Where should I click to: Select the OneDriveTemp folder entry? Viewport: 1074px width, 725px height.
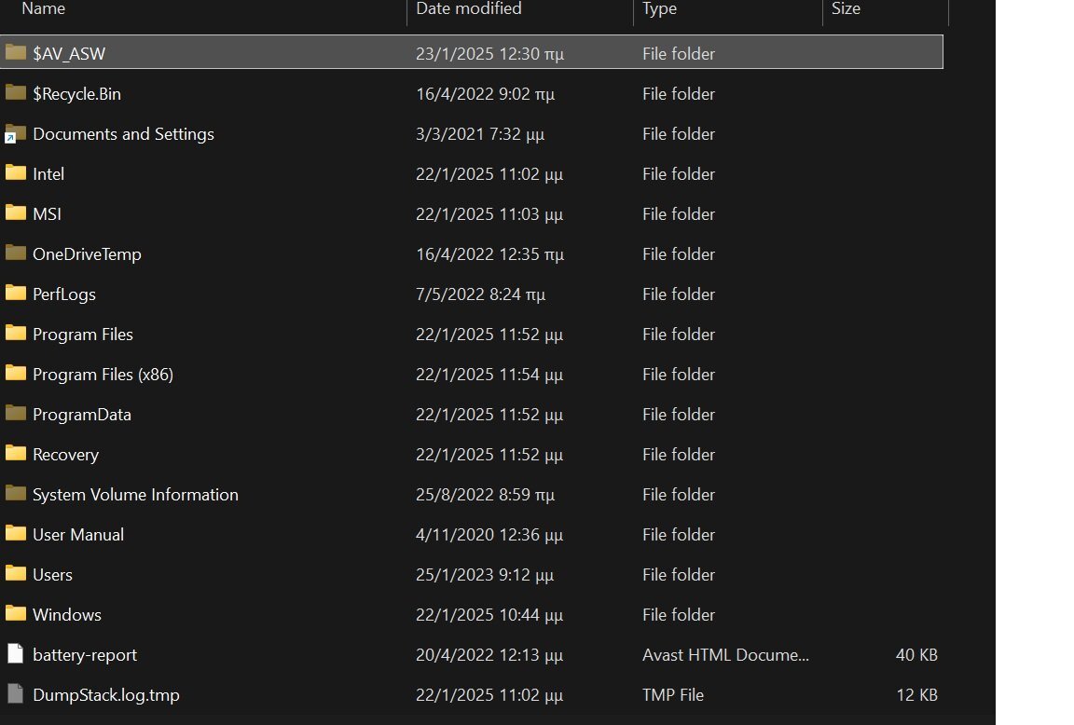pyautogui.click(x=87, y=254)
